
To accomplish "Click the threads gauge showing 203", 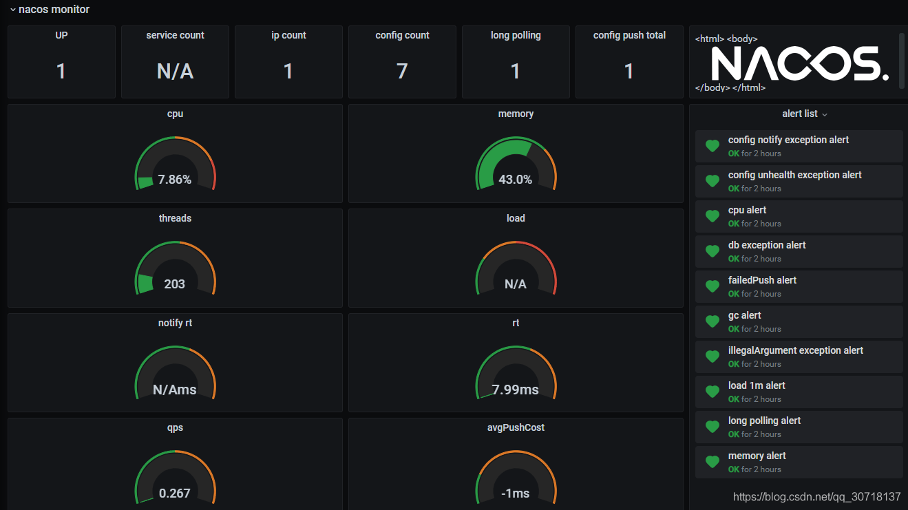I will (x=175, y=268).
